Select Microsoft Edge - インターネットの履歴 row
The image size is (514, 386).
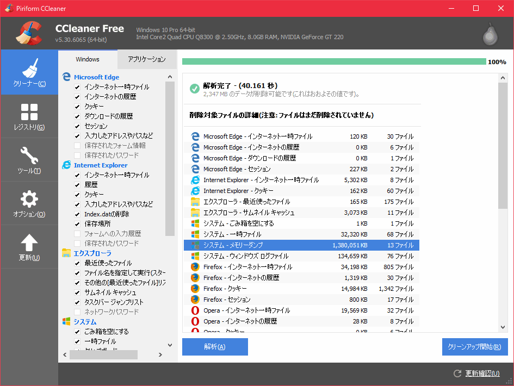[x=301, y=147]
